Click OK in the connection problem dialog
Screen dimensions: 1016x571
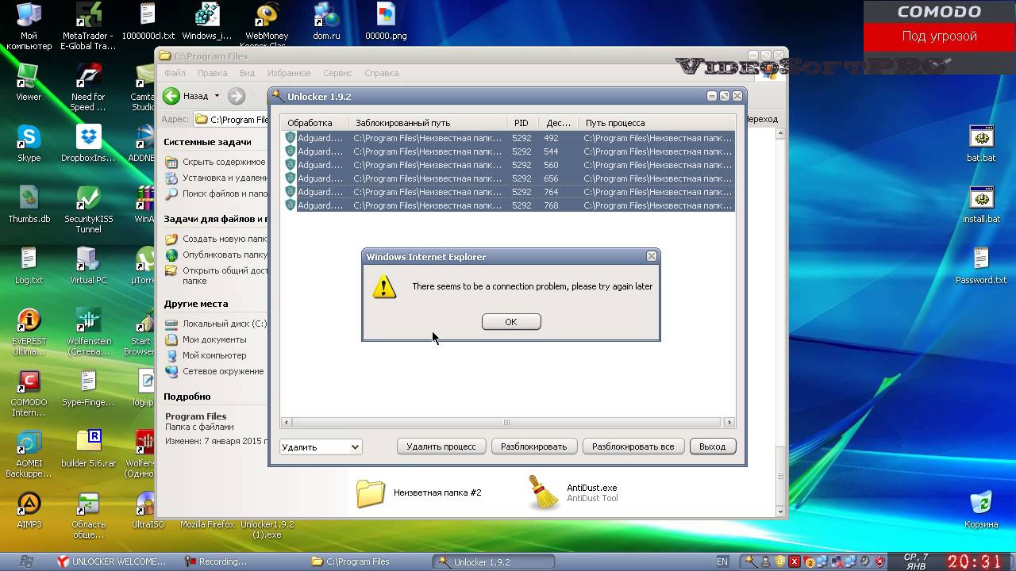(511, 321)
